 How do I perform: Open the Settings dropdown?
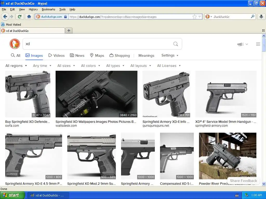coord(170,55)
